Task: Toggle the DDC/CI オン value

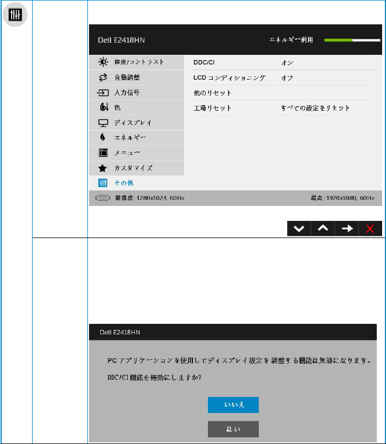Action: pos(287,63)
